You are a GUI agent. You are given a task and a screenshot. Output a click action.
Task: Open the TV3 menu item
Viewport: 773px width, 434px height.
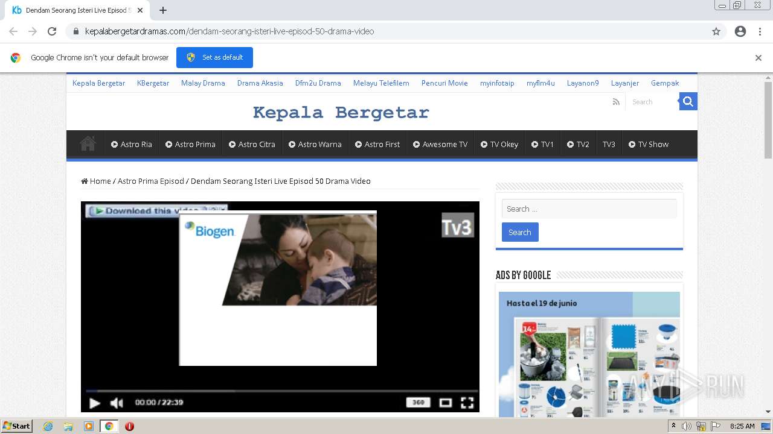609,144
